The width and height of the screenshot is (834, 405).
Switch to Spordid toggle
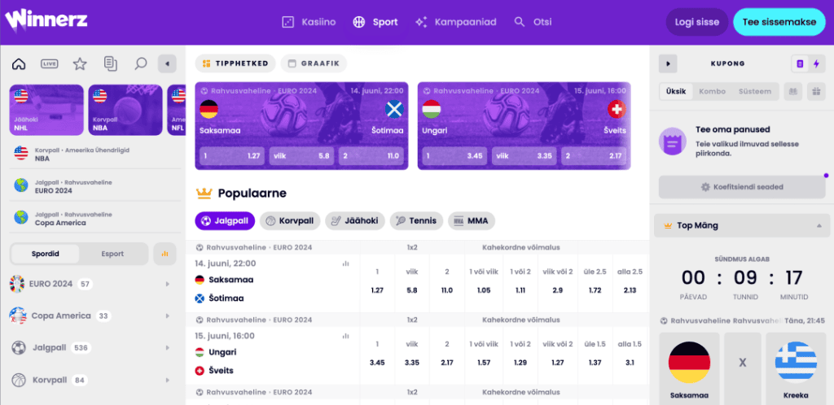click(x=45, y=254)
